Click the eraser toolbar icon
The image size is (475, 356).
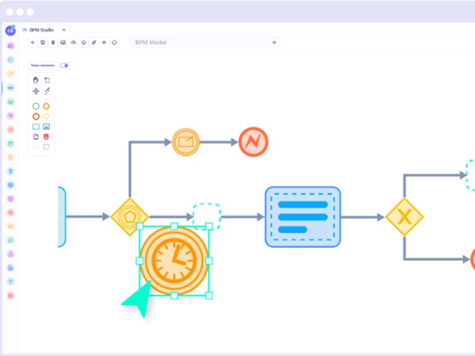94,42
